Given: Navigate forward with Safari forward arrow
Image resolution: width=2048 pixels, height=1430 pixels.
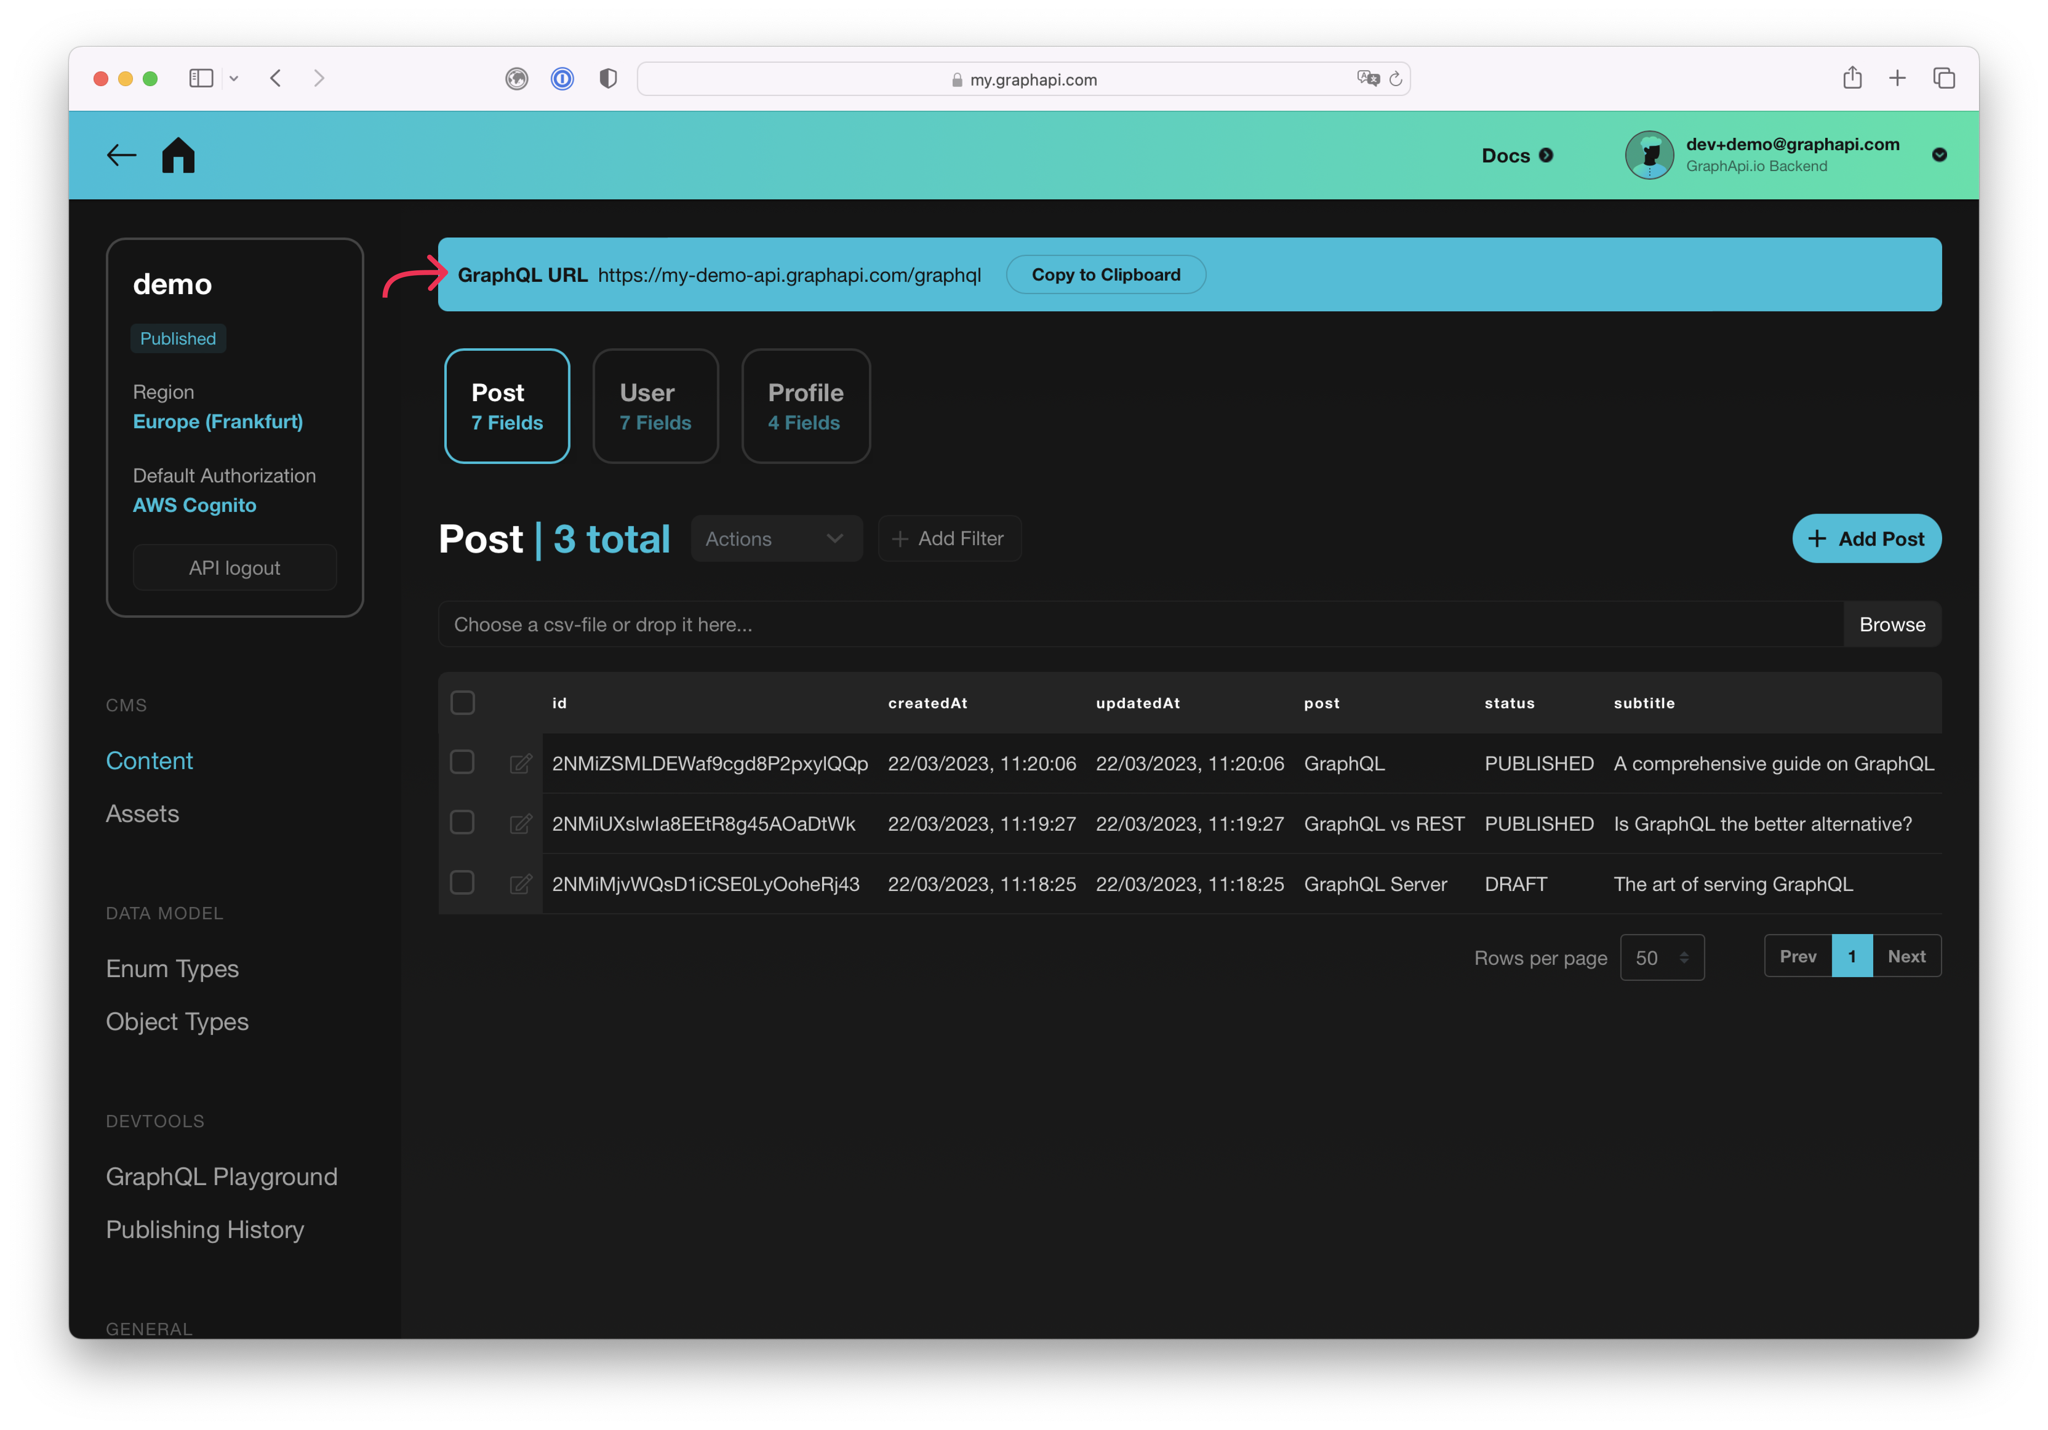Looking at the screenshot, I should pyautogui.click(x=318, y=78).
